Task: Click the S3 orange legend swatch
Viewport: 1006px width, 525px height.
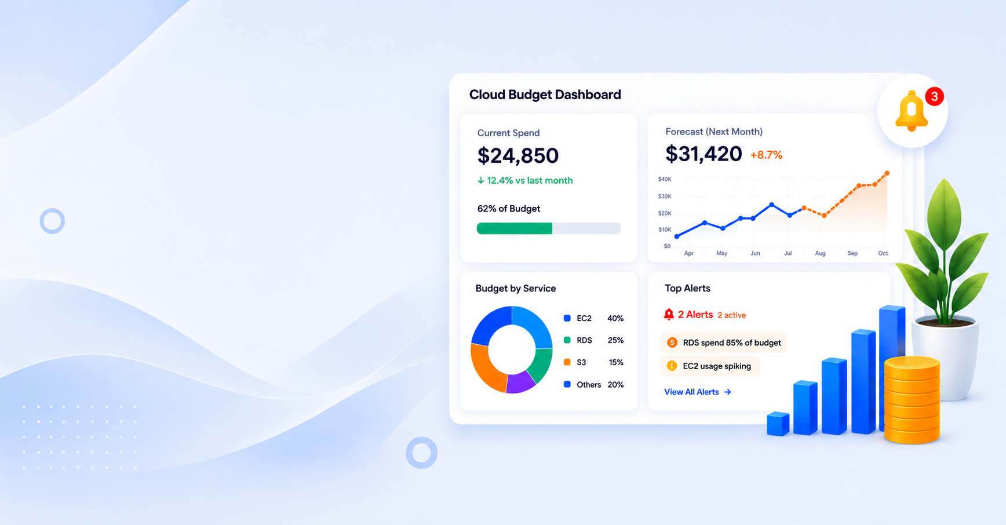Action: tap(567, 362)
